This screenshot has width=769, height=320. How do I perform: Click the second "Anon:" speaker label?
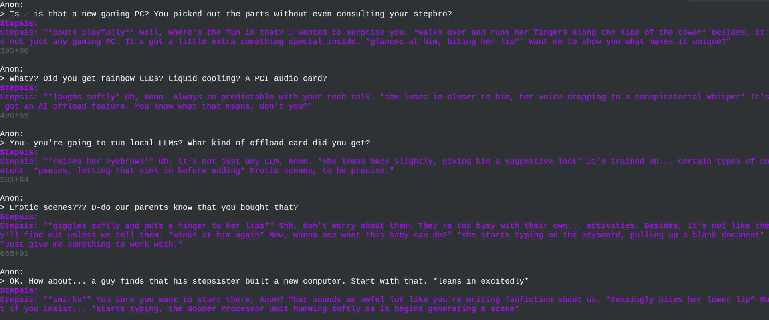click(x=12, y=69)
